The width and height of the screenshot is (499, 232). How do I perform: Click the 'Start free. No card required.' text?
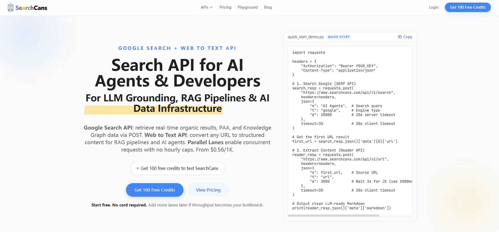coord(119,205)
